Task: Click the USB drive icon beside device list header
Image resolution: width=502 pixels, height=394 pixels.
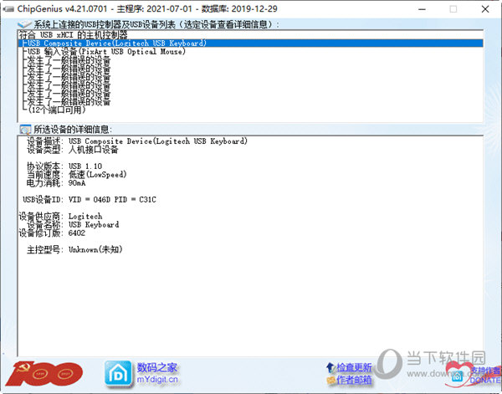Action: pos(24,24)
